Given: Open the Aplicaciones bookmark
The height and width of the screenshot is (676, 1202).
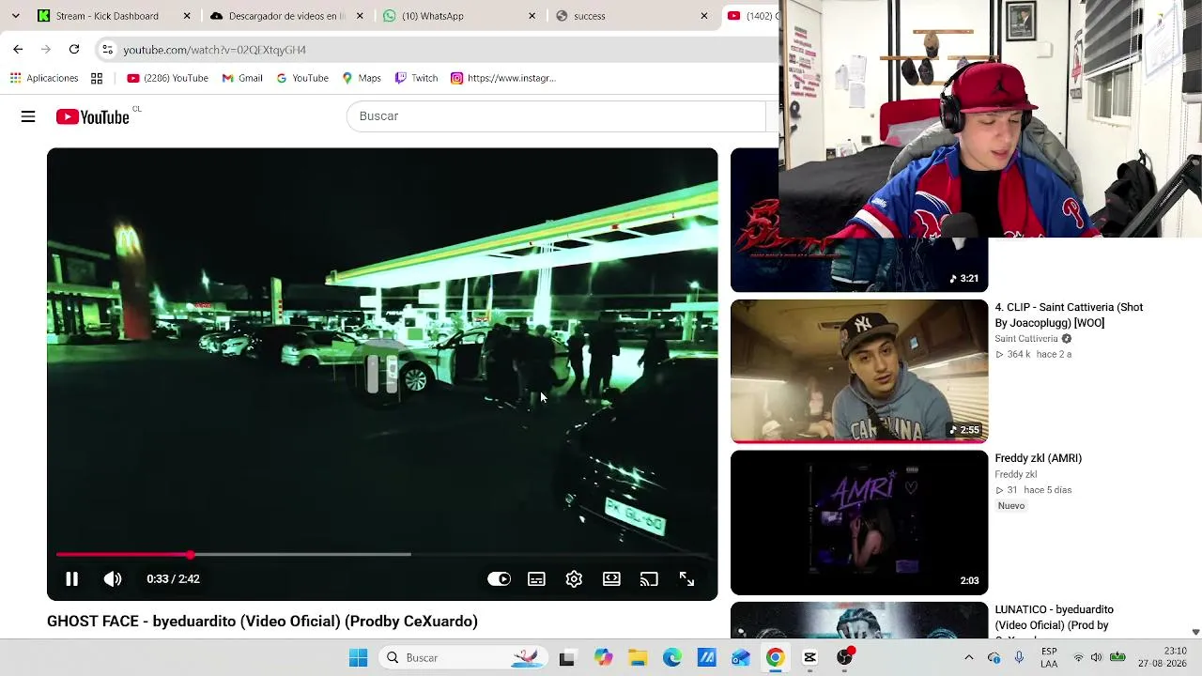Looking at the screenshot, I should pyautogui.click(x=44, y=78).
